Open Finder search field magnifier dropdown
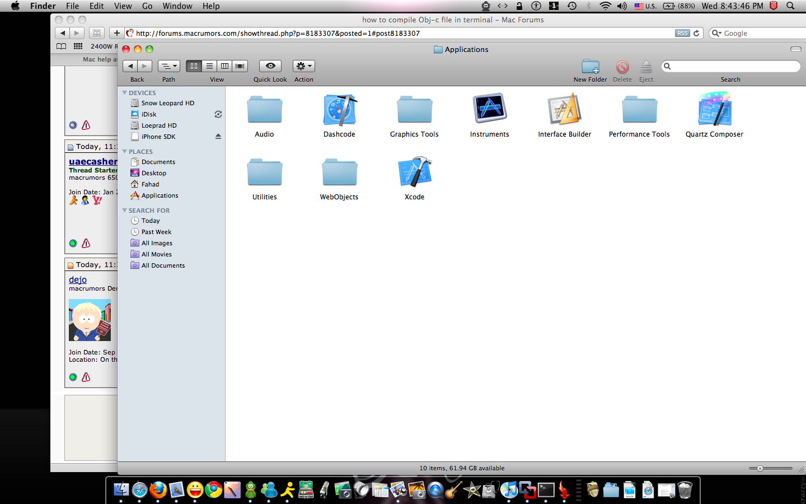 (667, 66)
